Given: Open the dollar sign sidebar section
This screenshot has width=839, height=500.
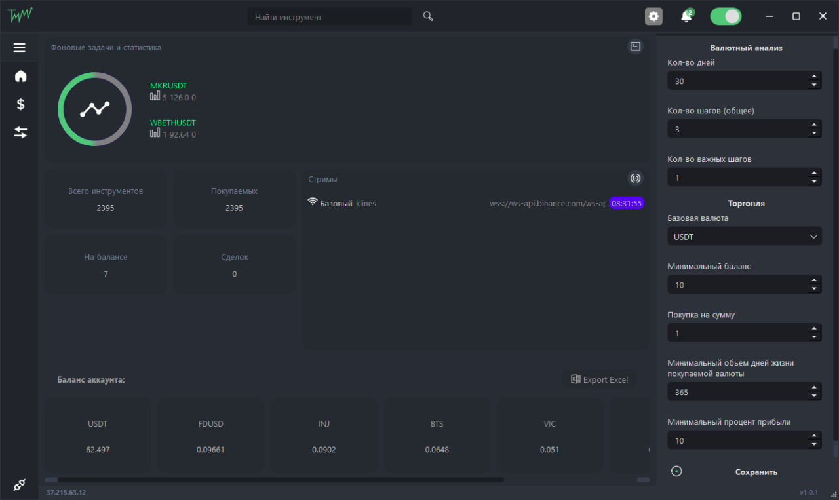Looking at the screenshot, I should (20, 104).
